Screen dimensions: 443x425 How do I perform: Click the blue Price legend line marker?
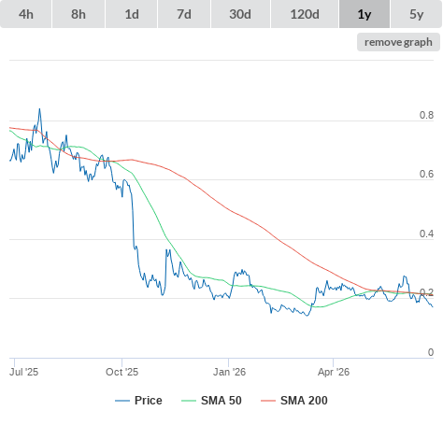(x=122, y=401)
